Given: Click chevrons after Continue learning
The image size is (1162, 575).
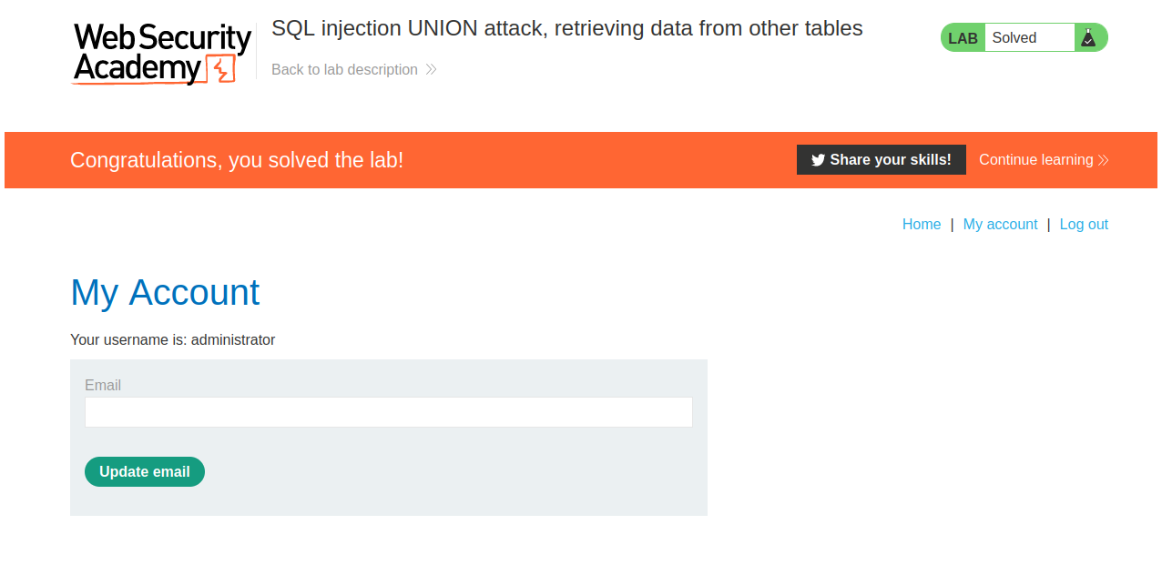Looking at the screenshot, I should (x=1104, y=160).
